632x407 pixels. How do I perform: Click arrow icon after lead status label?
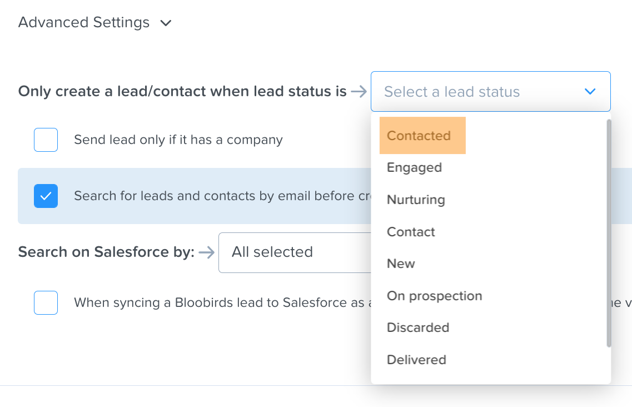(359, 92)
